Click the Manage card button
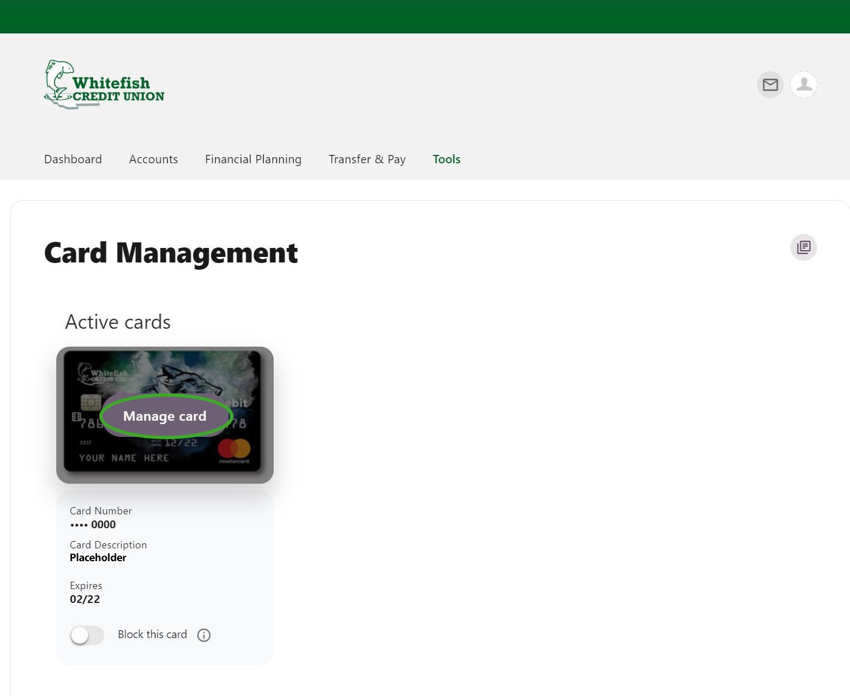 [x=164, y=416]
